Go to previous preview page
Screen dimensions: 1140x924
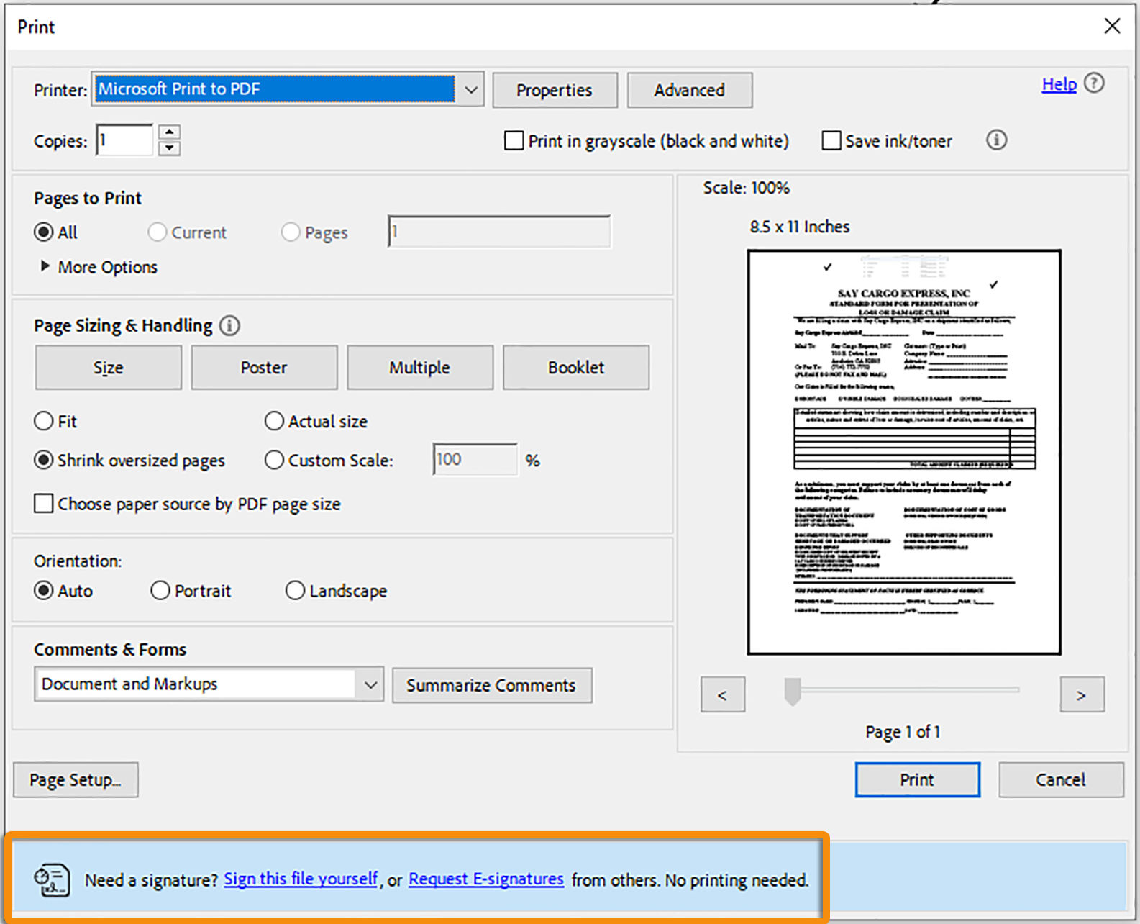pyautogui.click(x=723, y=694)
